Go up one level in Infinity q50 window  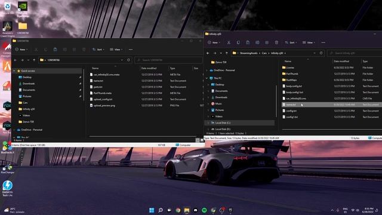pos(227,53)
